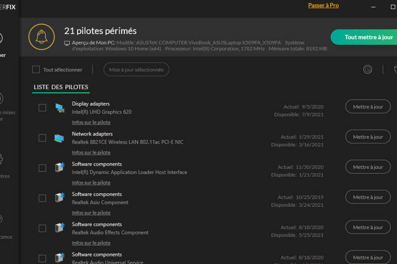Click the Actuel: 1/29/2021 date
The height and width of the screenshot is (264, 397).
(302, 137)
